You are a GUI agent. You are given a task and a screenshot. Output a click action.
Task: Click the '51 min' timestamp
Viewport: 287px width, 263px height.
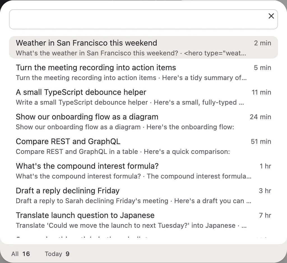click(261, 142)
